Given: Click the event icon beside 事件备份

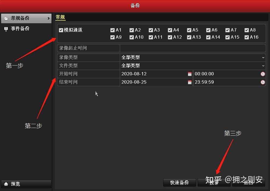Looking at the screenshot, I should point(6,29).
